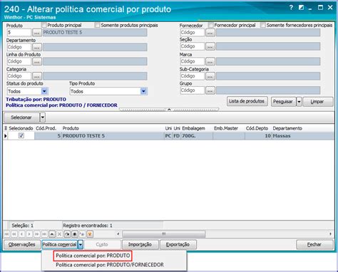338x272 pixels.
Task: Choose Política comercial por: PRODUTO/FORNECEDOR
Action: (110, 265)
